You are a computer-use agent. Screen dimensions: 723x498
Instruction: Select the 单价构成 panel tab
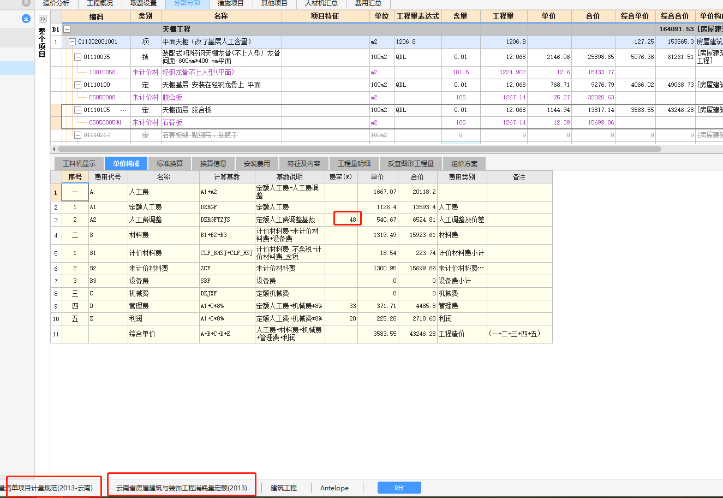126,164
